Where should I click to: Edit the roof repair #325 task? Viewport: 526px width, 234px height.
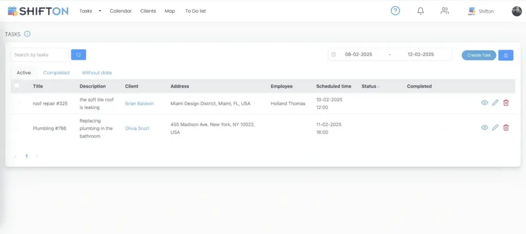(x=495, y=103)
